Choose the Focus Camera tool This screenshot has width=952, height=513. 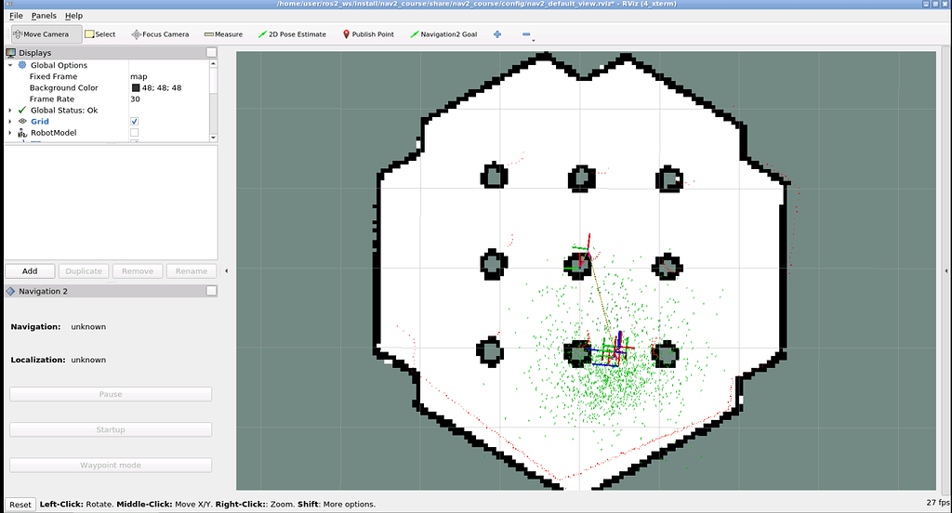pos(160,34)
